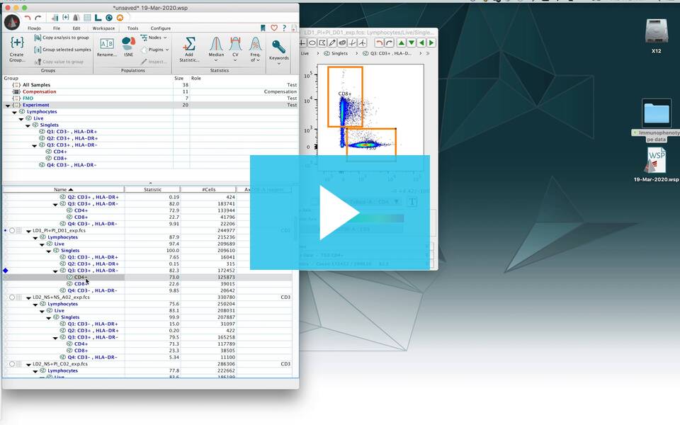Click the bookmark icon in ribbon header
The width and height of the screenshot is (680, 425).
point(263,28)
